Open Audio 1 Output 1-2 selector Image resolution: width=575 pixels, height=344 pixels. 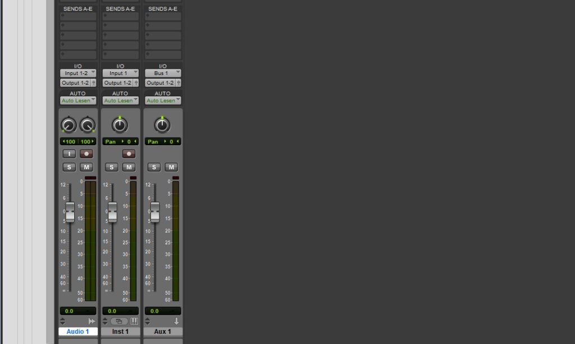pyautogui.click(x=76, y=83)
